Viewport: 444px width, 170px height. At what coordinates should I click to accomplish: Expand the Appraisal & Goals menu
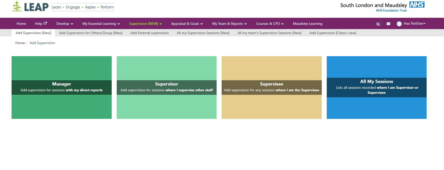coord(187,24)
